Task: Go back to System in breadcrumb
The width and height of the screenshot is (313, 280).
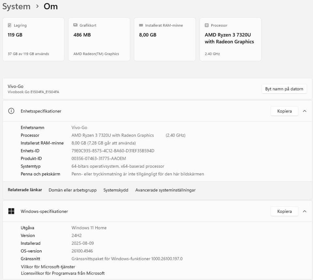Action: (x=16, y=7)
